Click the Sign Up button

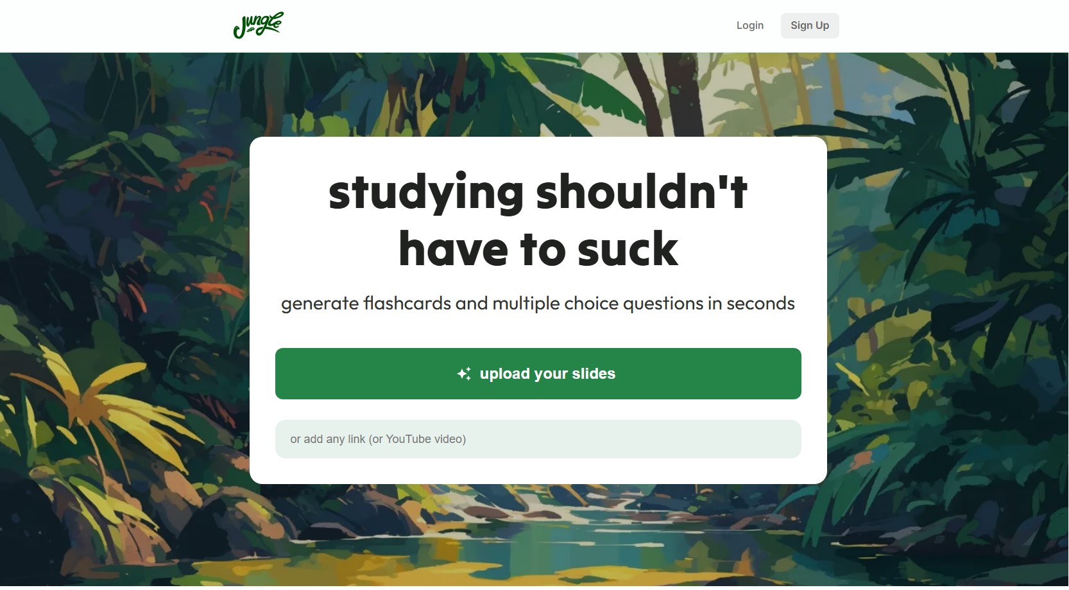tap(810, 26)
